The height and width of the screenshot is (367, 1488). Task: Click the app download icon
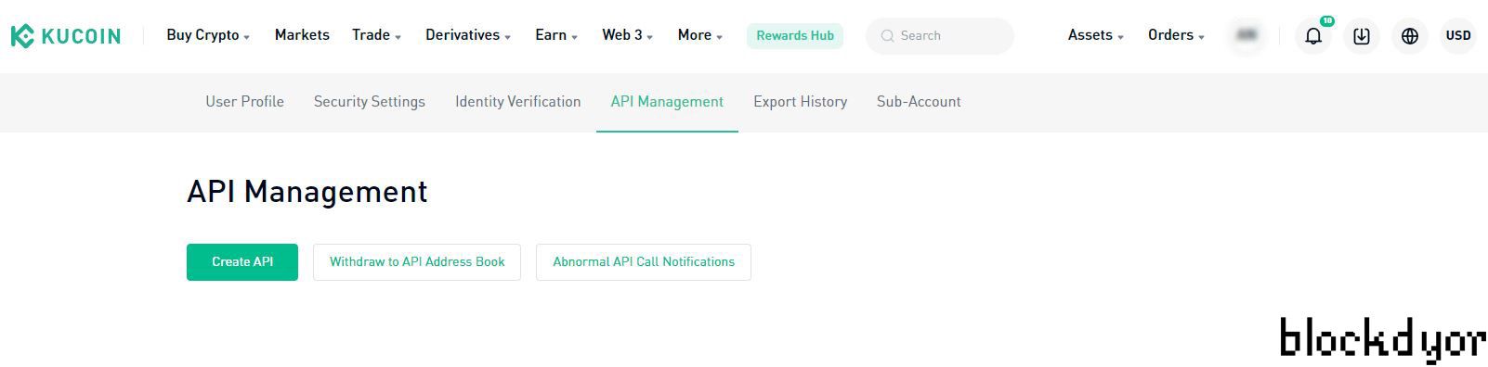click(x=1362, y=36)
